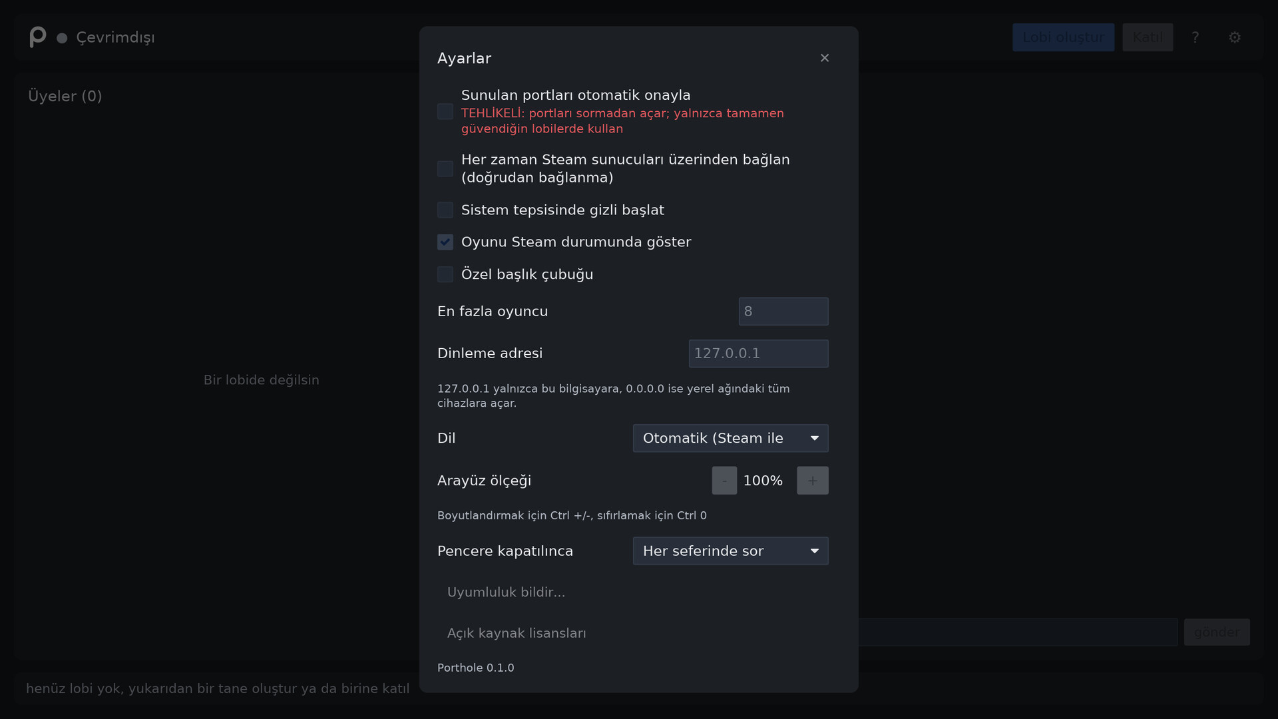1278x719 pixels.
Task: Open Açık kaynak lisansları
Action: tap(517, 633)
